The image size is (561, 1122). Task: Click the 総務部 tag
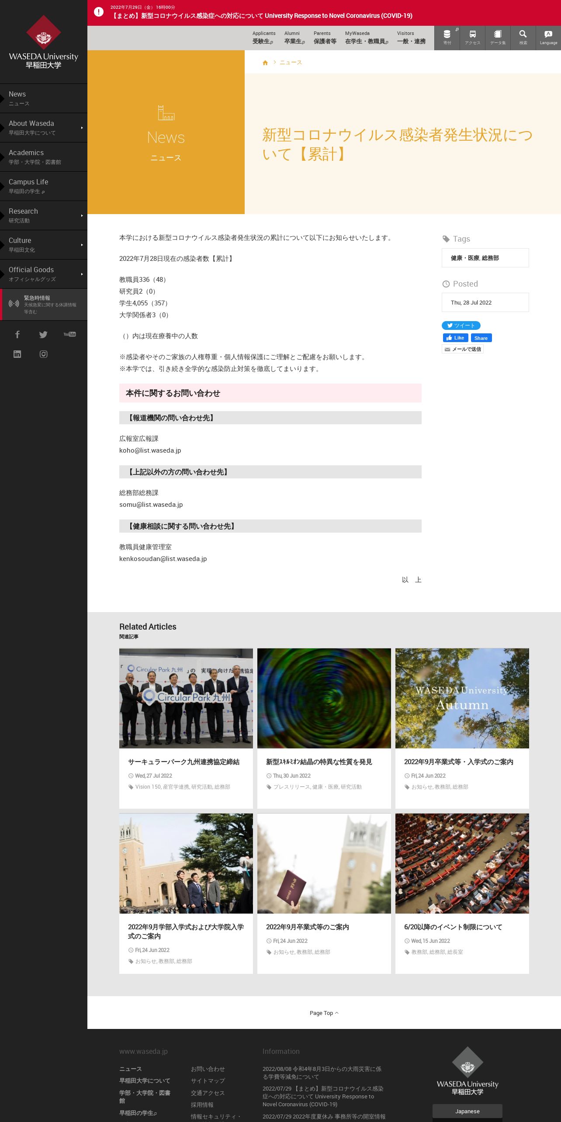pyautogui.click(x=490, y=258)
